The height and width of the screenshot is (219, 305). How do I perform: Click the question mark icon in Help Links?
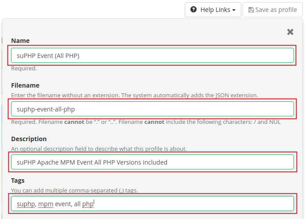coord(193,9)
